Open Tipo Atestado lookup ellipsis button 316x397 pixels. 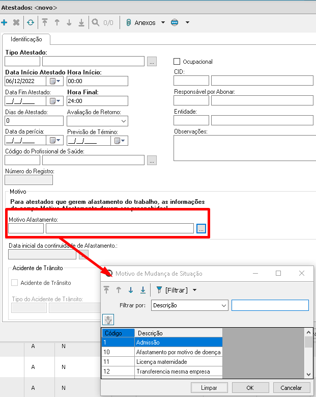[x=152, y=62]
